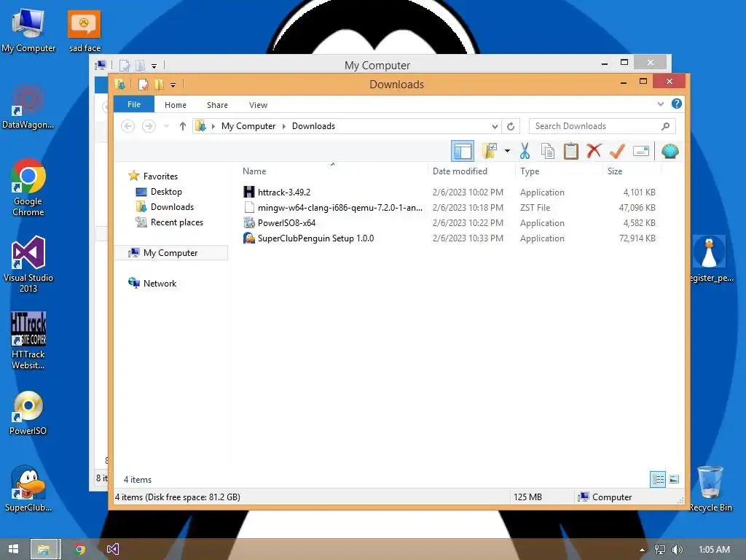Screen dimensions: 746x560
Task: Open the View ribbon tab
Action: pyautogui.click(x=258, y=105)
